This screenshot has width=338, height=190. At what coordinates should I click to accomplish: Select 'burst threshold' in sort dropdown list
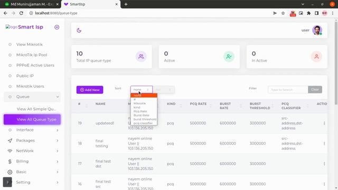point(144,119)
